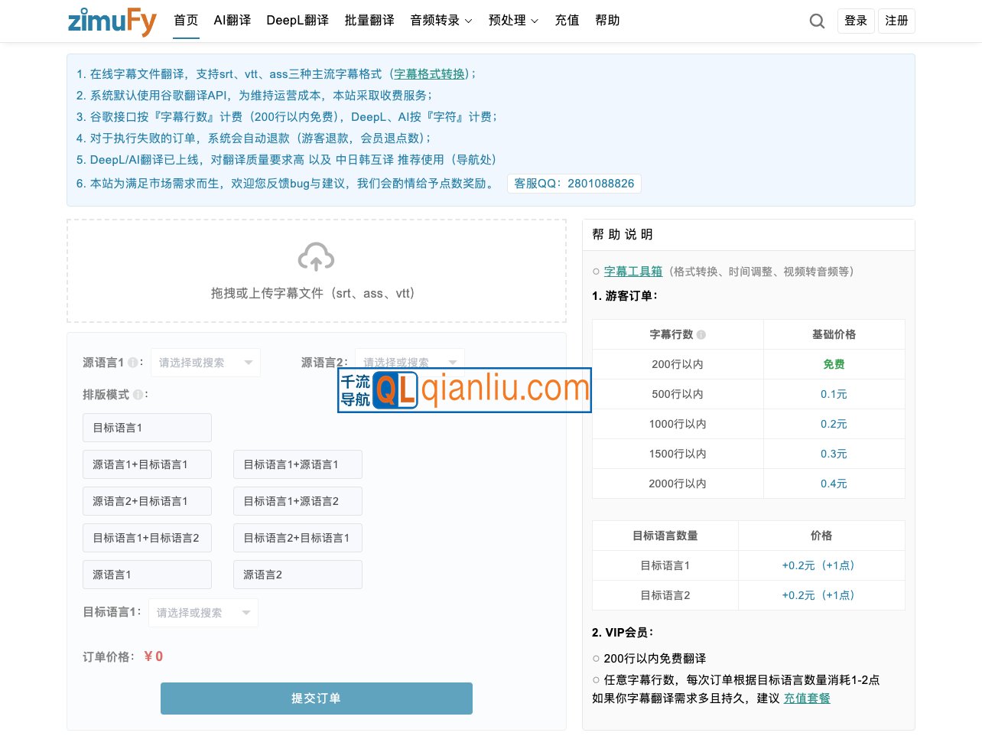Expand the 音频转录 menu
This screenshot has height=736, width=982.
click(x=441, y=21)
